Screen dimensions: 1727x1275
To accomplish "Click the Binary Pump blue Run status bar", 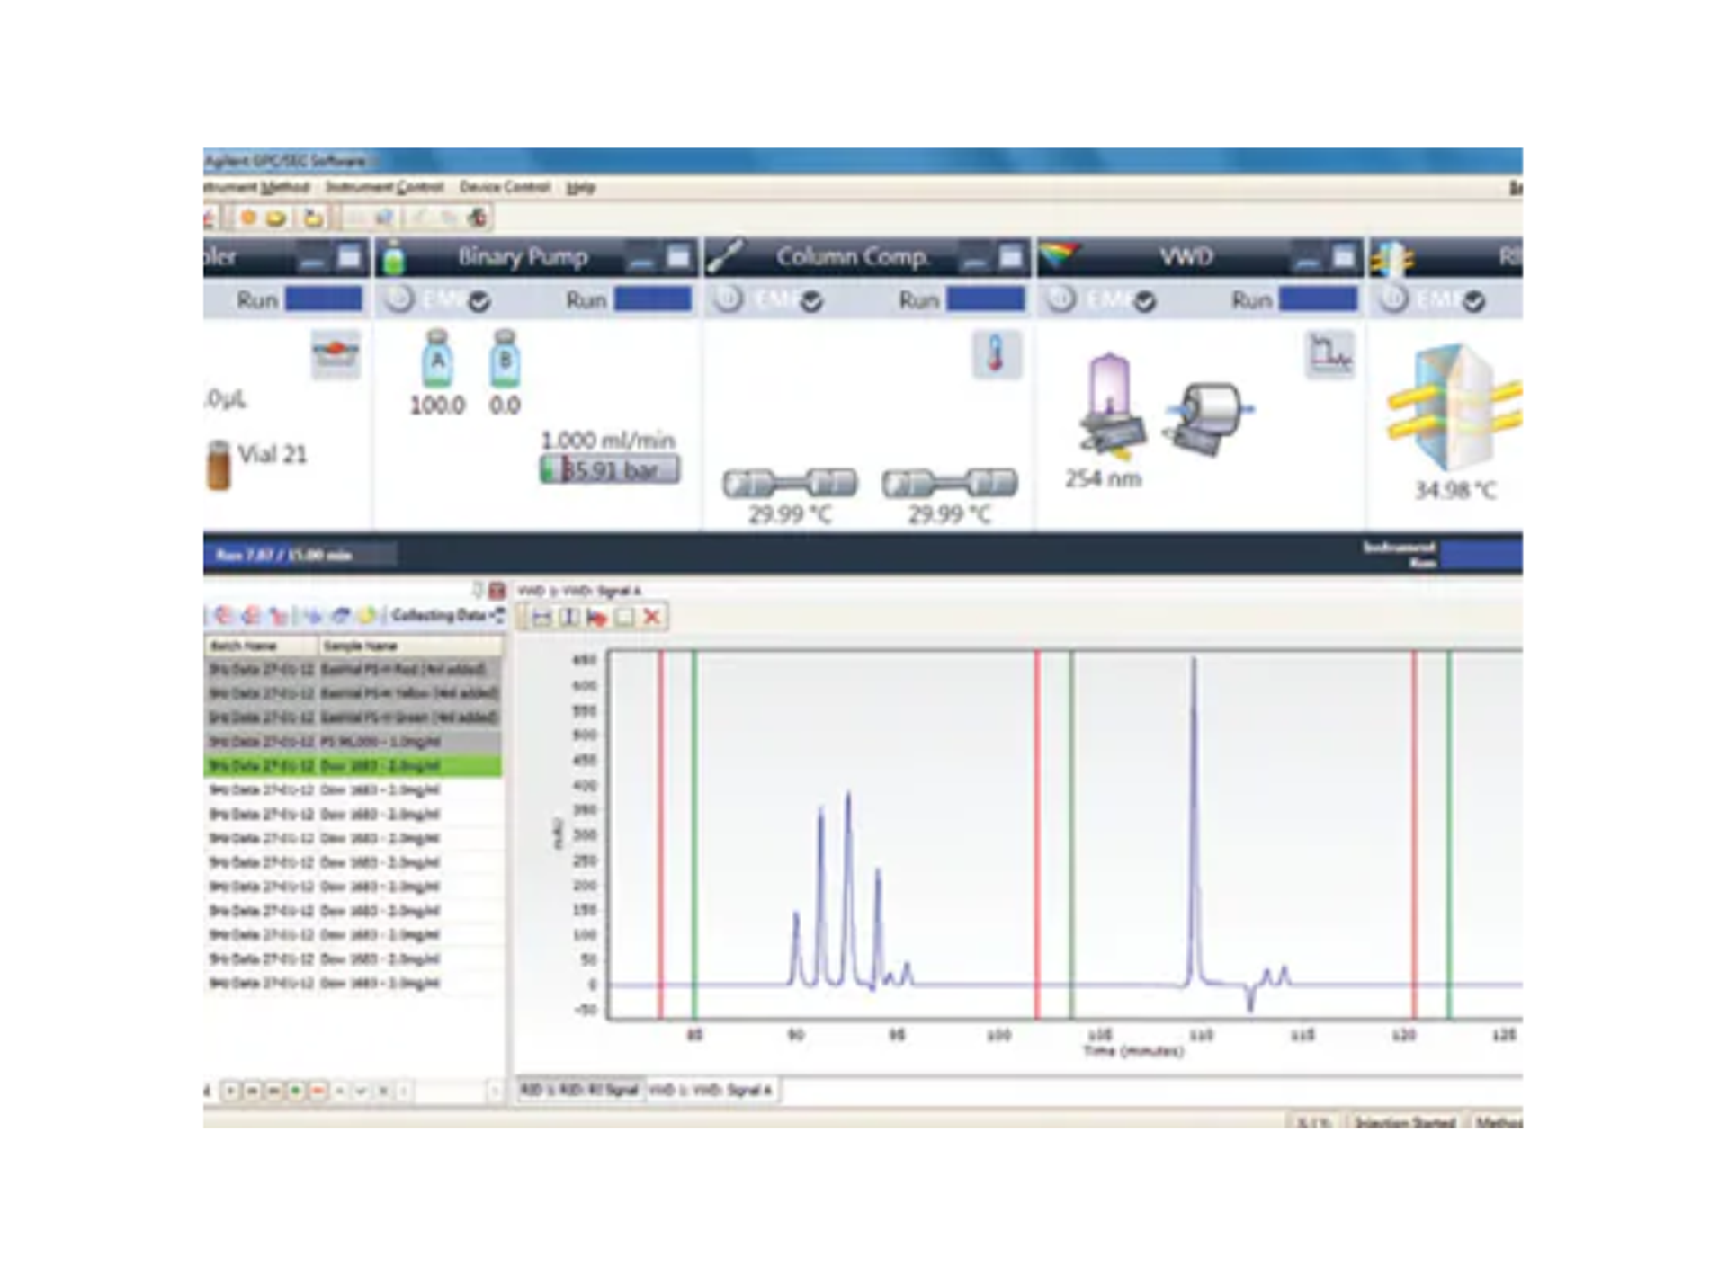I will click(652, 299).
